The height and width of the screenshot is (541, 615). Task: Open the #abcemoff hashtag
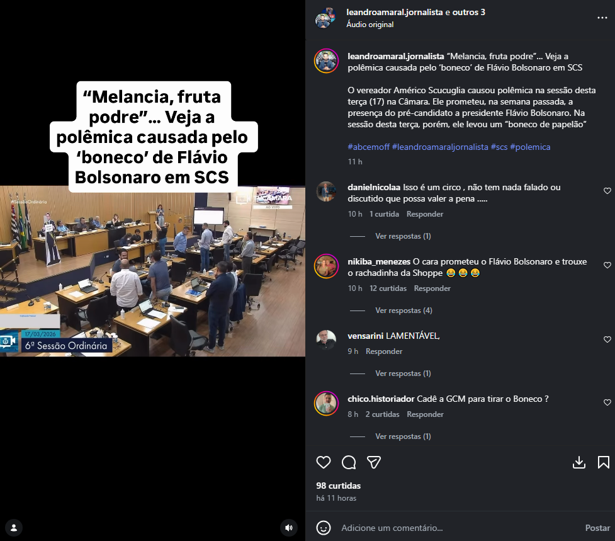[368, 147]
